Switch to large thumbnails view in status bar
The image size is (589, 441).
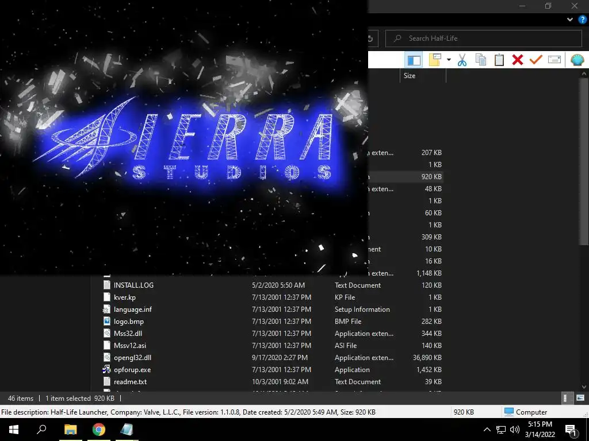(580, 399)
